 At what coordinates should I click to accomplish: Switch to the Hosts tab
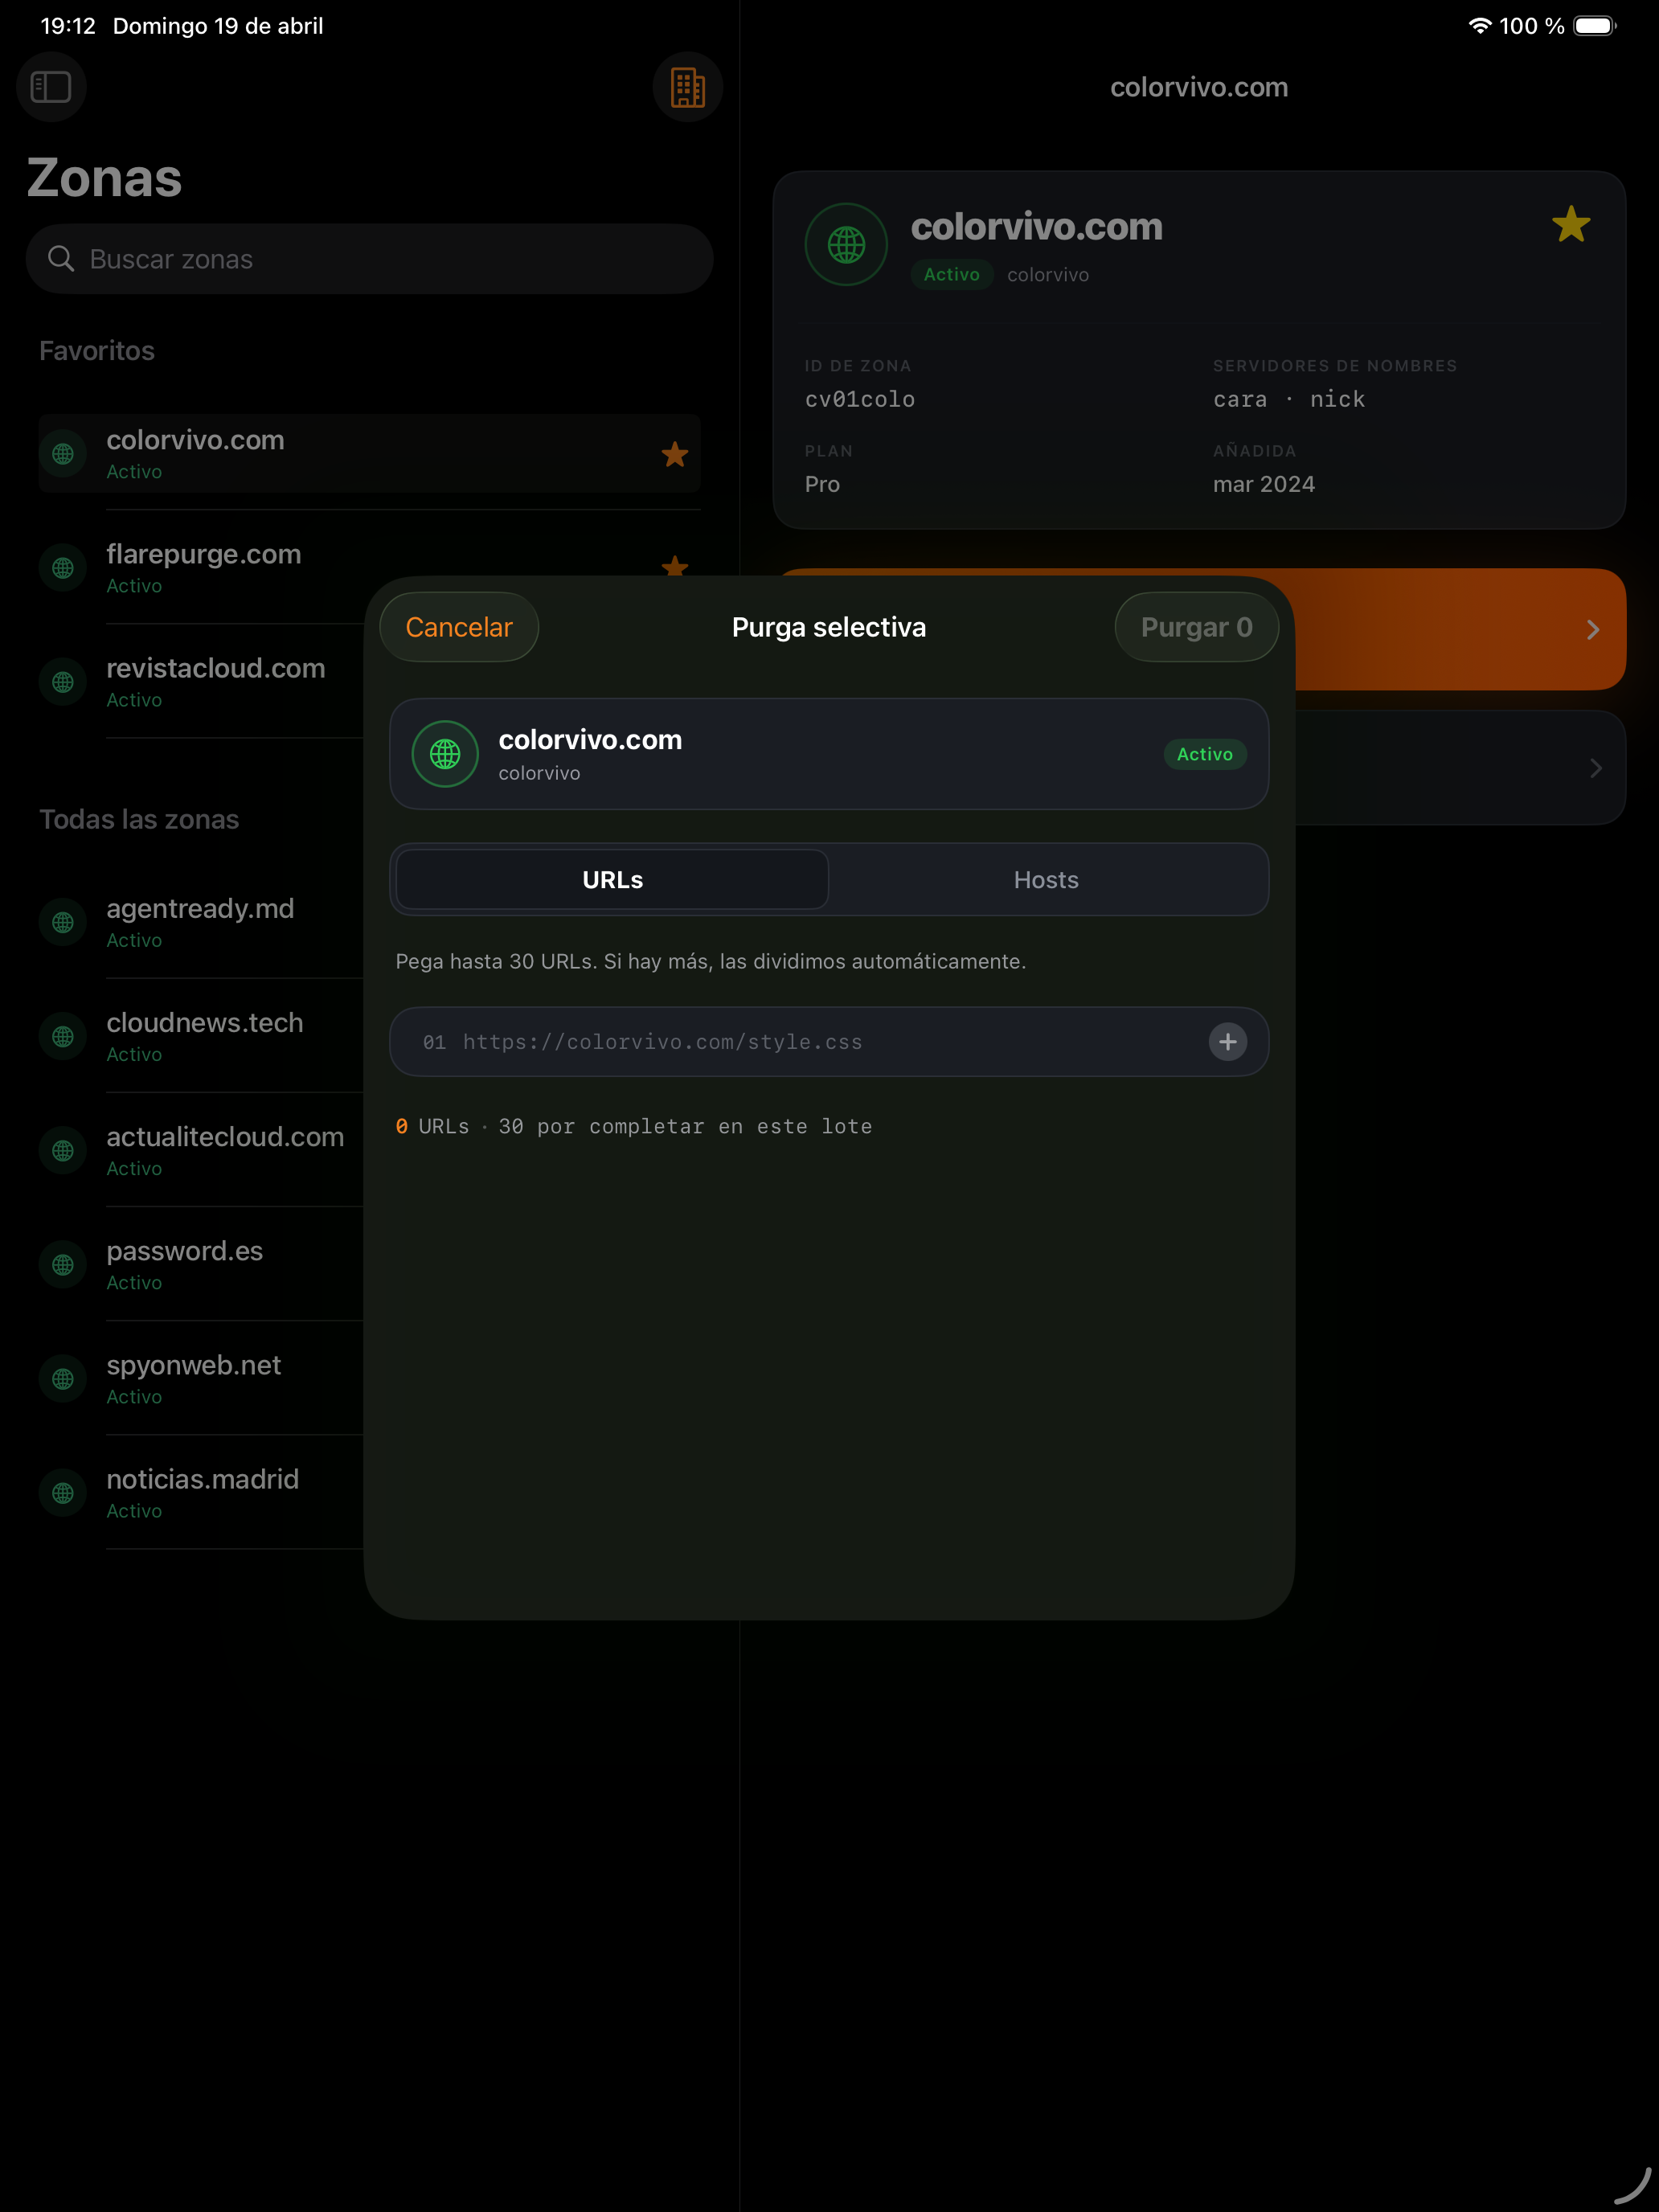pyautogui.click(x=1046, y=879)
